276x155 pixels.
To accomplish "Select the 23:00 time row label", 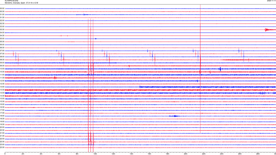I will tap(2, 145).
